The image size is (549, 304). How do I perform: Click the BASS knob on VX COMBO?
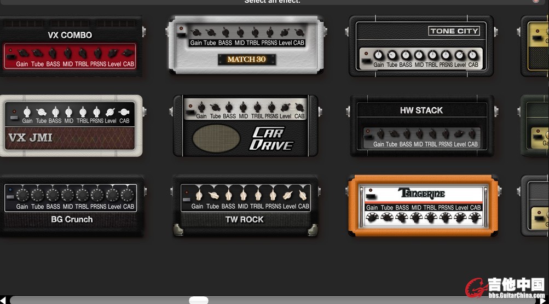coord(53,54)
